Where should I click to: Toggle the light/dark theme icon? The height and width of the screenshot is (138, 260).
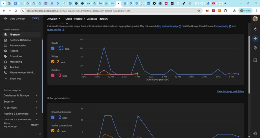click(255, 133)
